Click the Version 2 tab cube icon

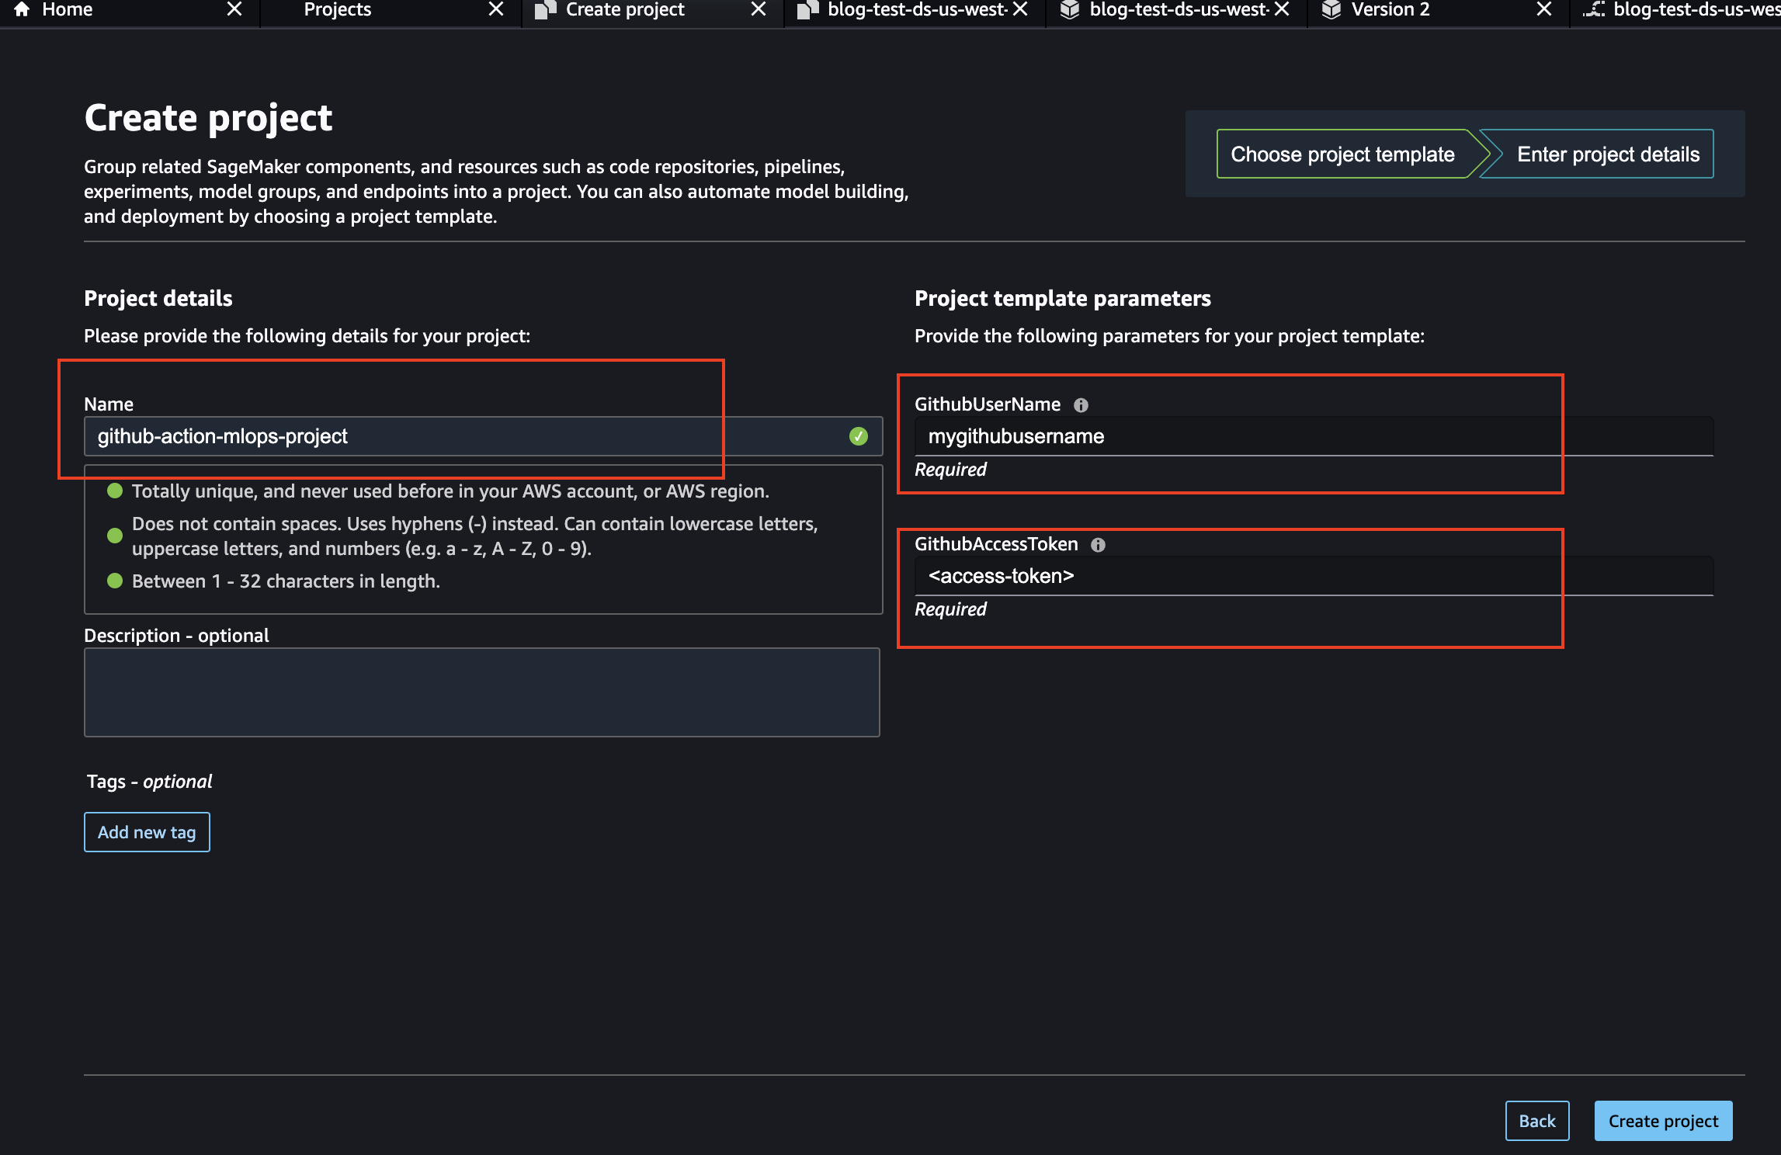(1331, 9)
